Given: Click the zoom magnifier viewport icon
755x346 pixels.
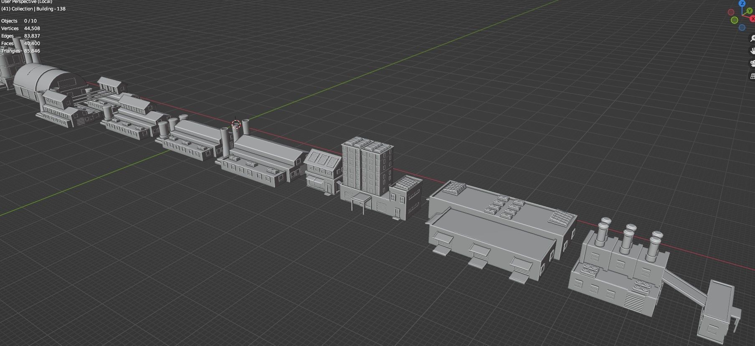Looking at the screenshot, I should tap(752, 38).
